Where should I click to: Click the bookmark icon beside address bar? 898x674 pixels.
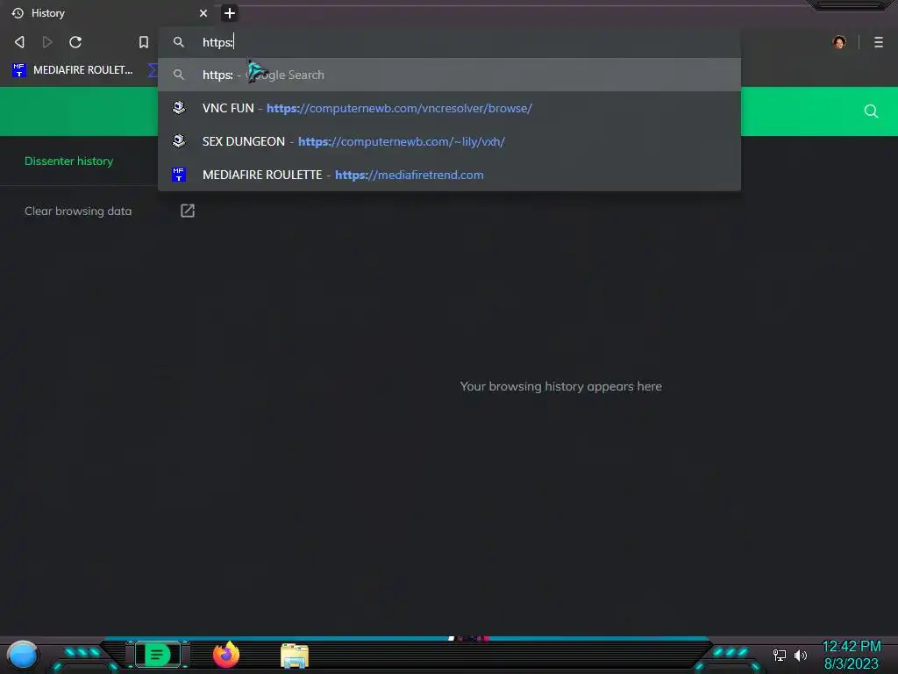[144, 42]
